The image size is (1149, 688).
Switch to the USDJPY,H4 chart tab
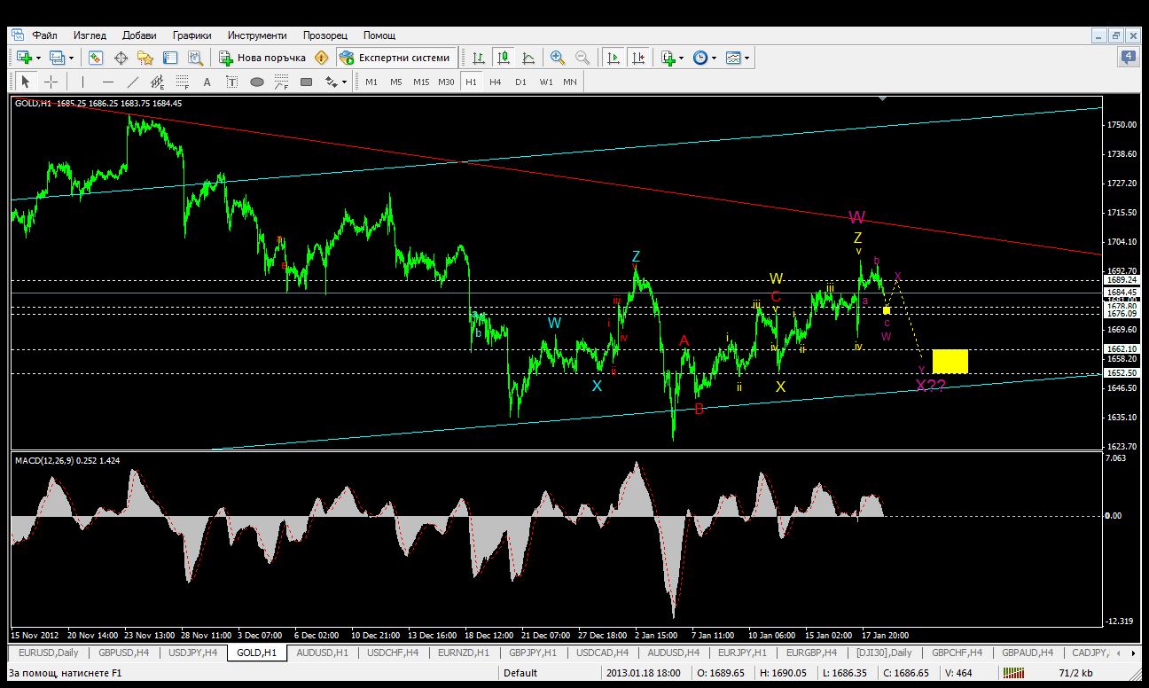coord(192,653)
